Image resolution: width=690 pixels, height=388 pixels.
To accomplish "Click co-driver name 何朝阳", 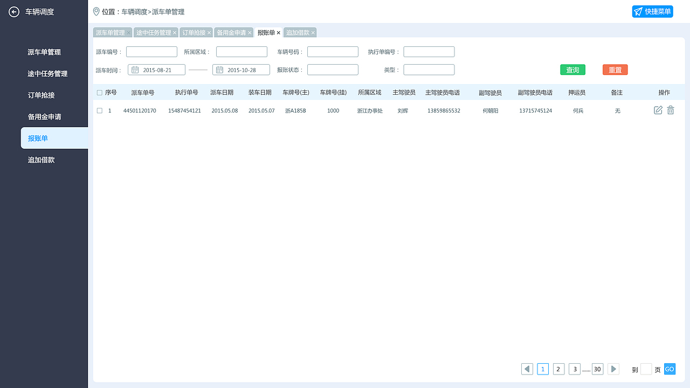I will [x=491, y=110].
